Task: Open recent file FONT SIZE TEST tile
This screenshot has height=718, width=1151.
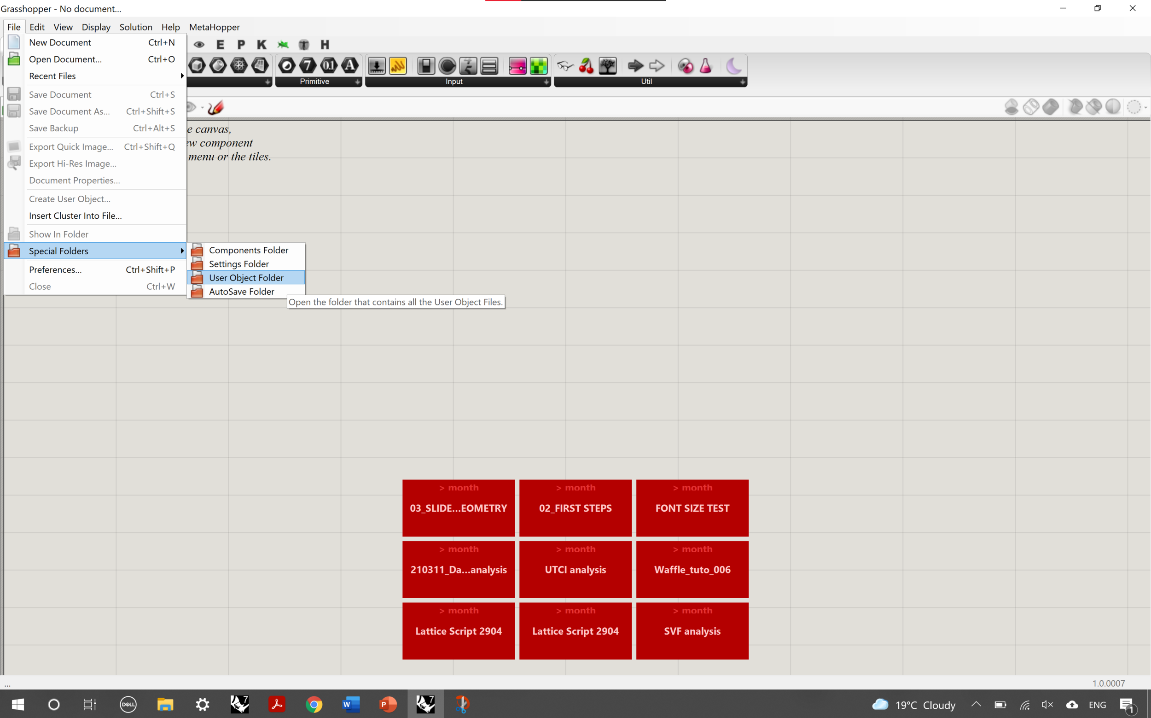Action: (692, 508)
